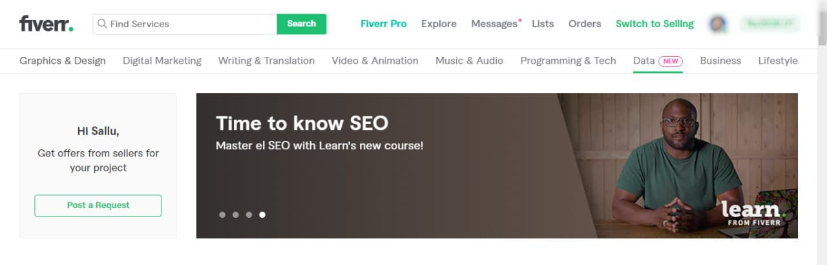This screenshot has width=827, height=265.
Task: Open the Graphics & Design category
Action: [x=63, y=61]
